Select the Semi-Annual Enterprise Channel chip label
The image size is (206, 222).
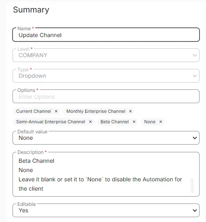click(50, 122)
